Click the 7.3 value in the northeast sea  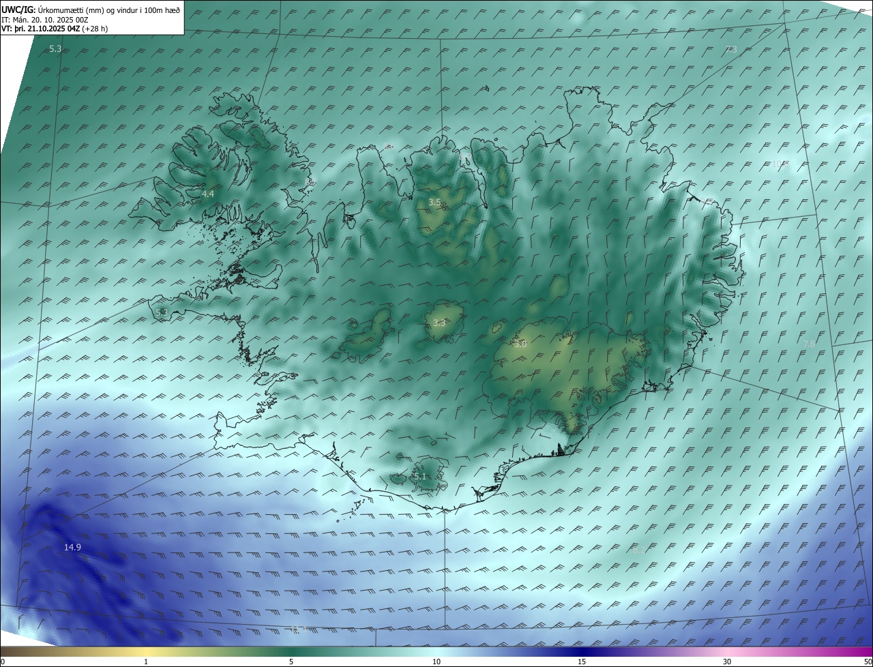731,49
